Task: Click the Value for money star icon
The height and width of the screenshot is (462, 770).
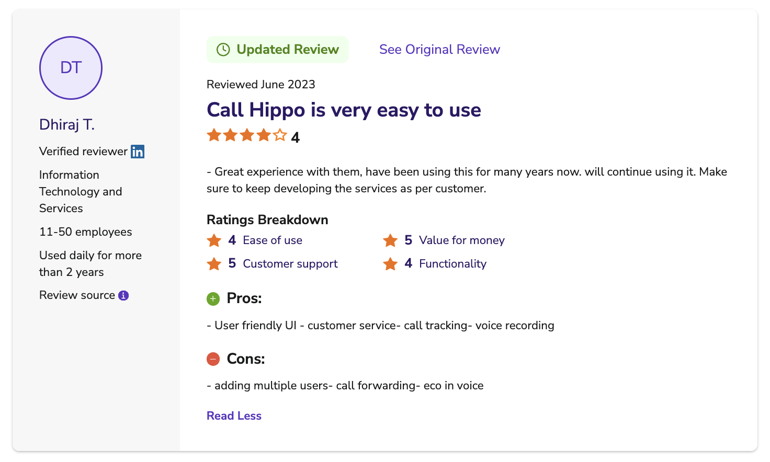Action: coord(390,240)
